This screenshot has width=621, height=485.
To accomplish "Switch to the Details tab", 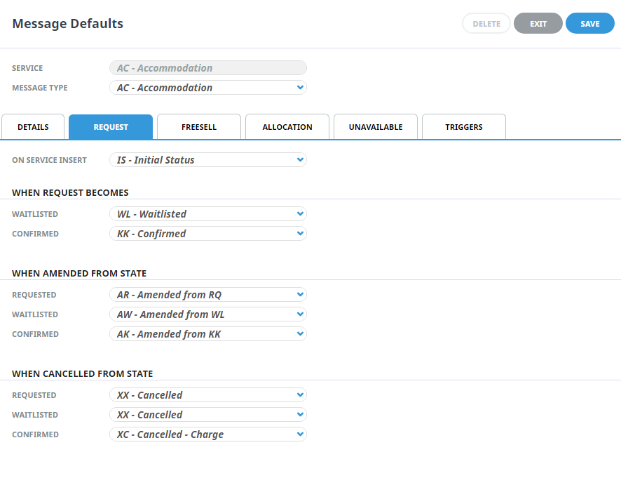I will click(33, 127).
